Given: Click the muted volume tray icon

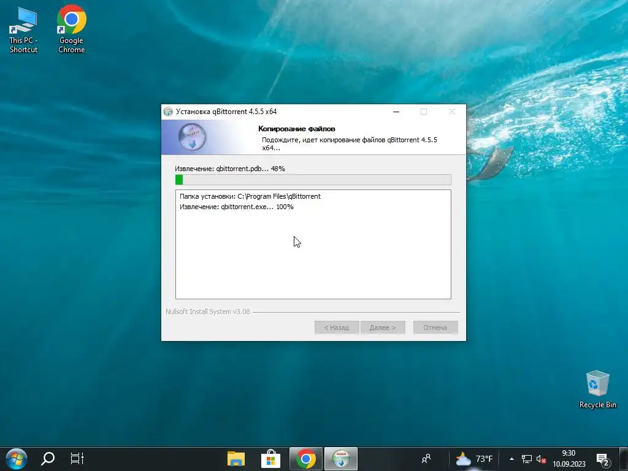Looking at the screenshot, I should click(541, 459).
